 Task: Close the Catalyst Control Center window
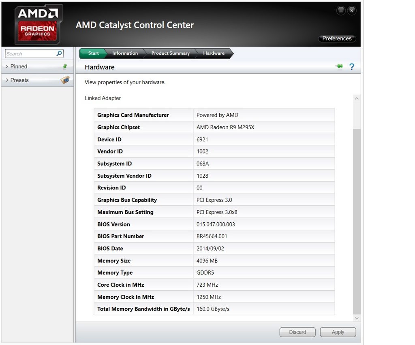pos(352,11)
